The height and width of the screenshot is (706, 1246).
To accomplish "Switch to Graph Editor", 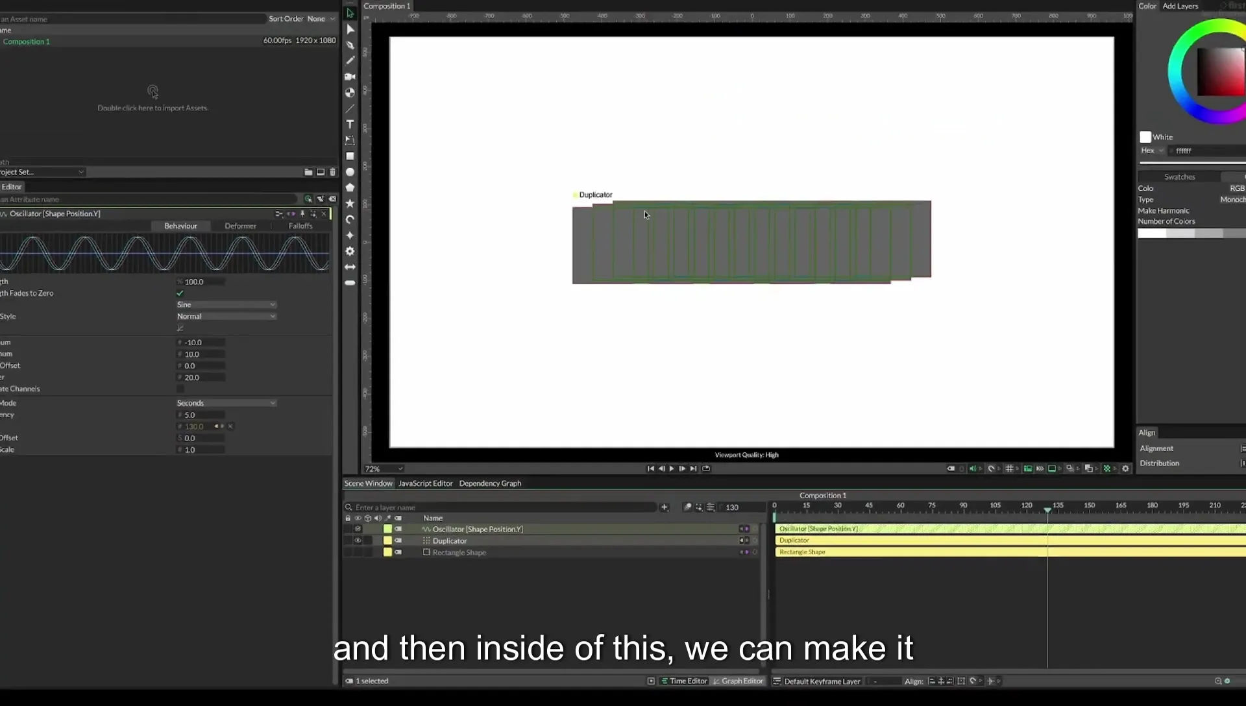I will click(738, 681).
